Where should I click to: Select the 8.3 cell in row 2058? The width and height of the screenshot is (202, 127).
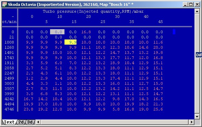click(73, 68)
